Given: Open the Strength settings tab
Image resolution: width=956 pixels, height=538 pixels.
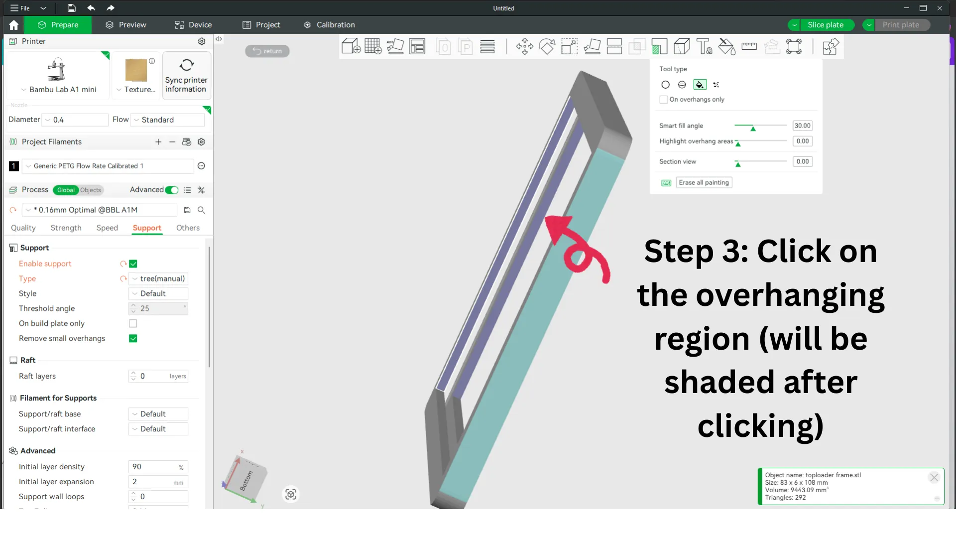Looking at the screenshot, I should click(x=66, y=228).
